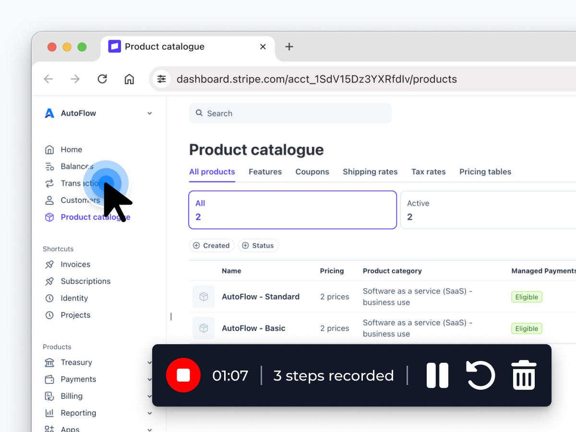
Task: Click the sidebar collapse handle
Action: pos(171,316)
